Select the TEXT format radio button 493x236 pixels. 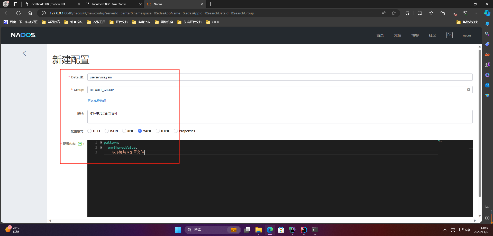click(x=89, y=131)
